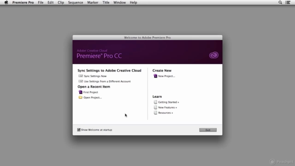Open the Title menu
Viewport: 295px width, 166px height.
[x=106, y=2]
